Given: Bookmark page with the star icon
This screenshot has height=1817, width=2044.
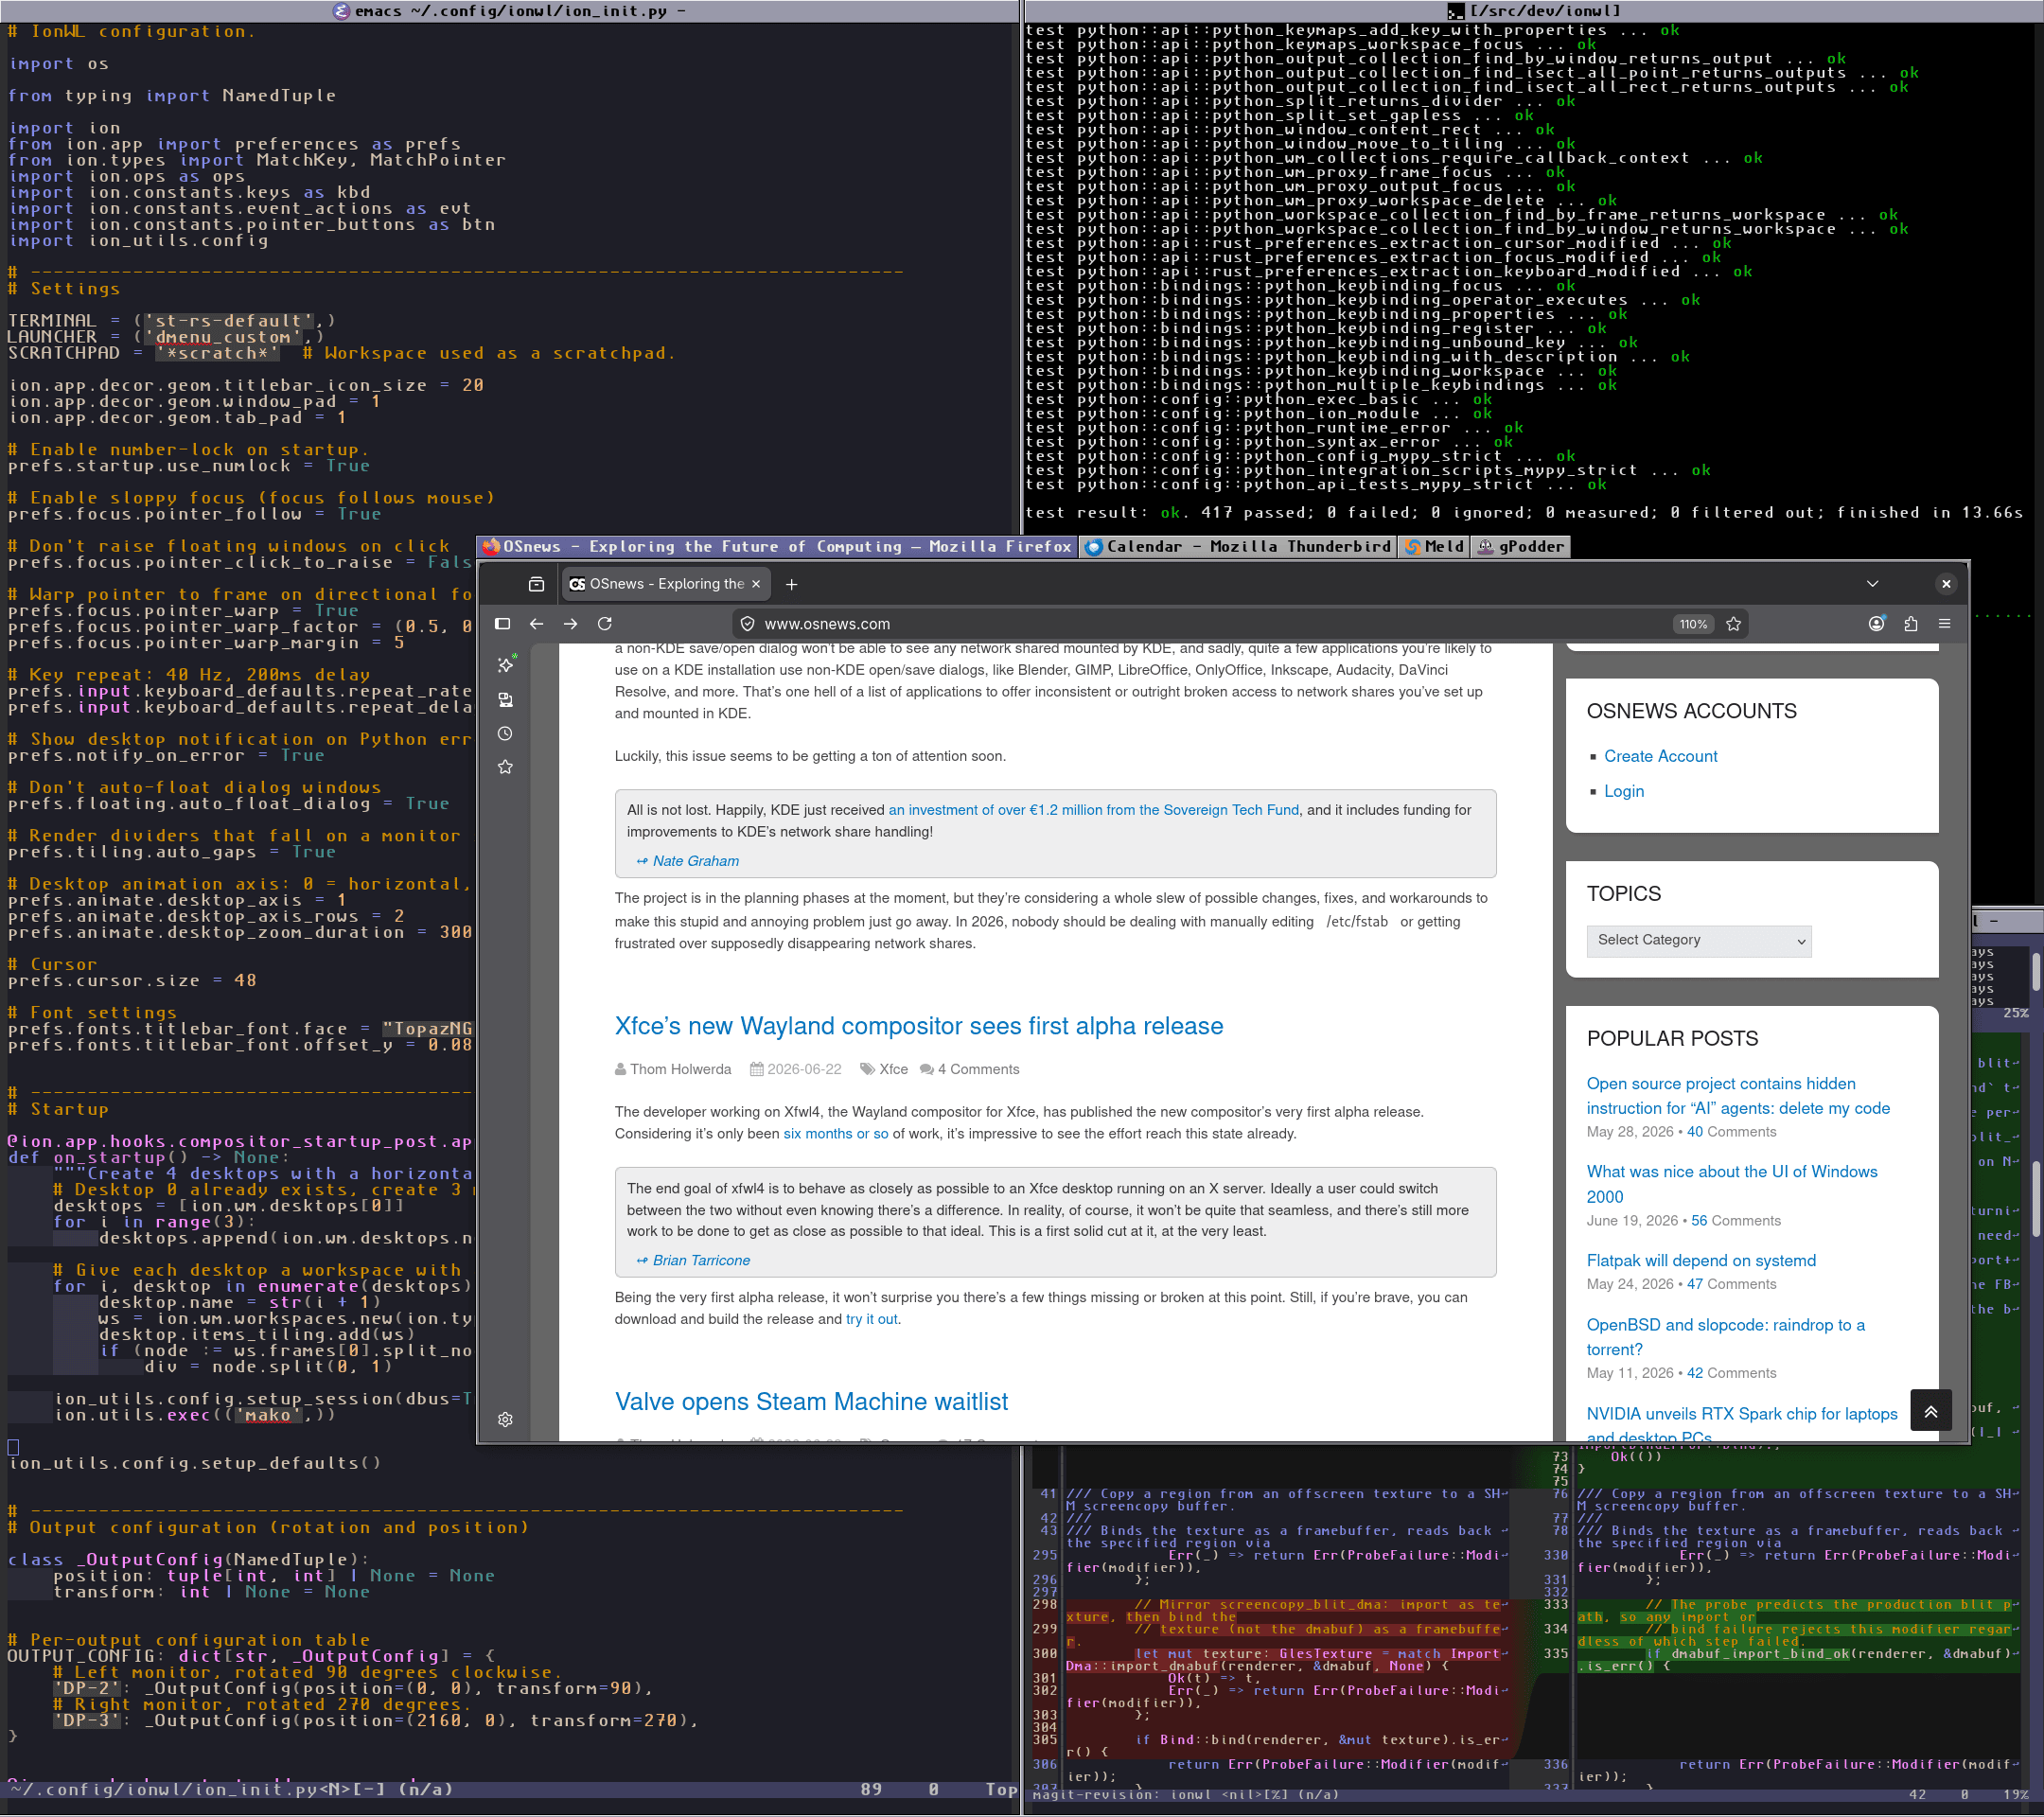Looking at the screenshot, I should point(1734,624).
